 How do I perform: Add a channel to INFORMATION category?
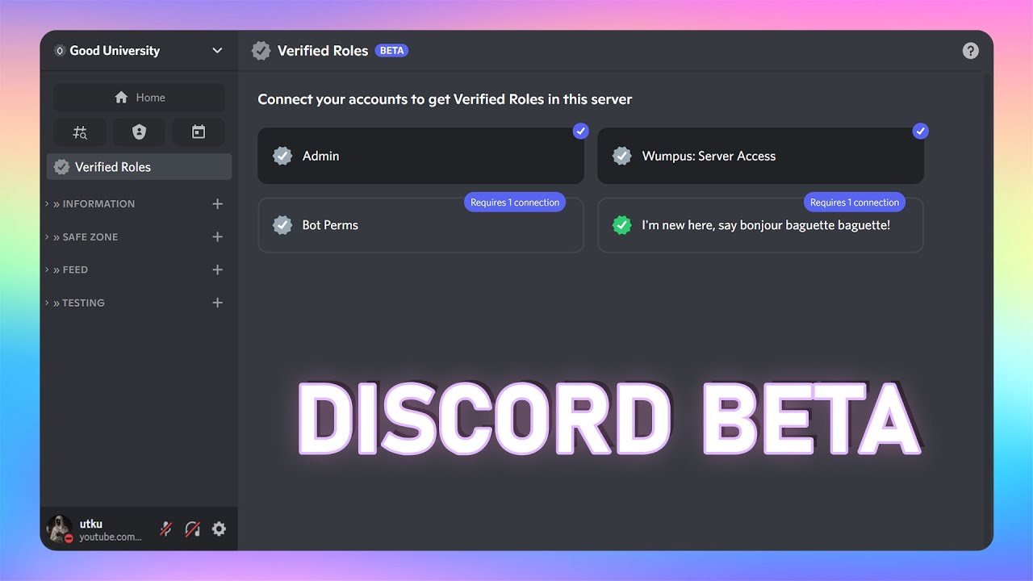click(x=217, y=204)
